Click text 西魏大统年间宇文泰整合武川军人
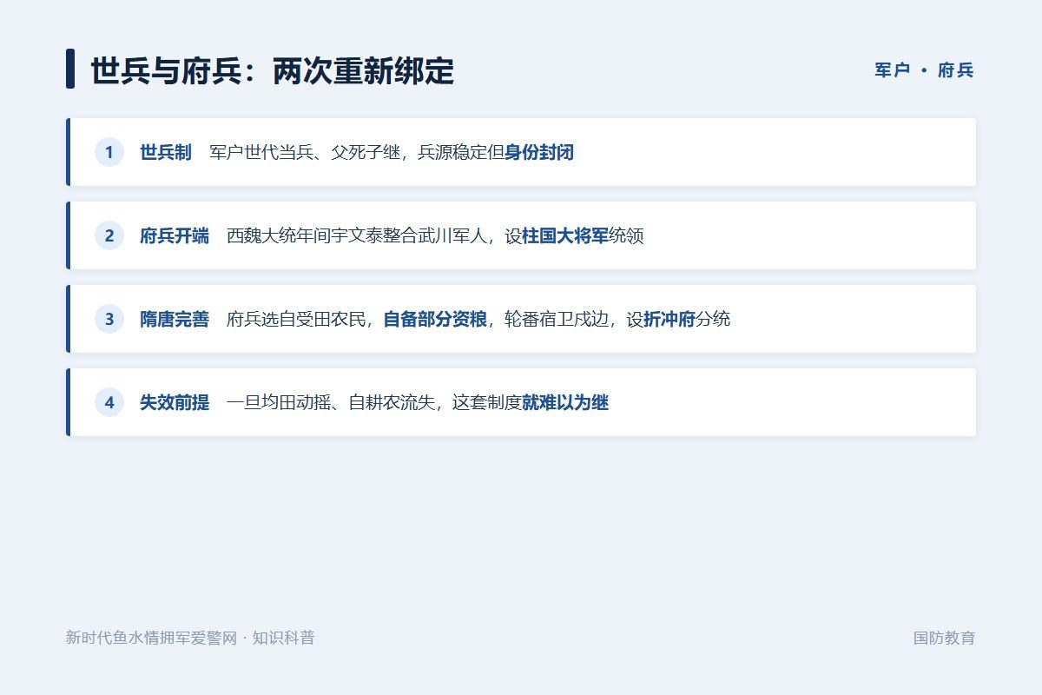This screenshot has height=695, width=1042. click(357, 236)
